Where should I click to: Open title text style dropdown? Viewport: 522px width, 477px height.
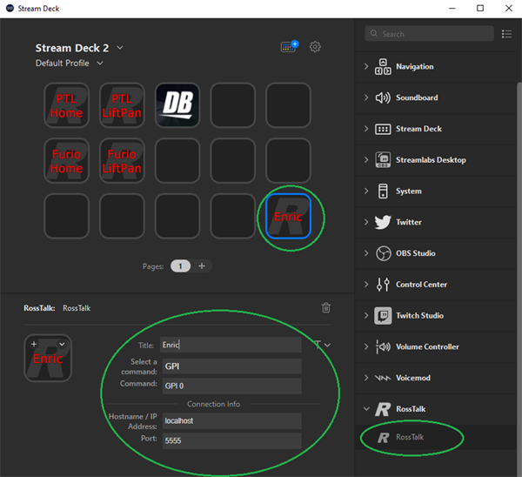coord(322,345)
